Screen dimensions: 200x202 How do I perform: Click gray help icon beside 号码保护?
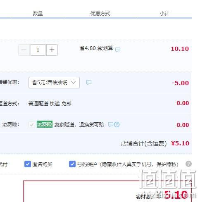(188, 164)
